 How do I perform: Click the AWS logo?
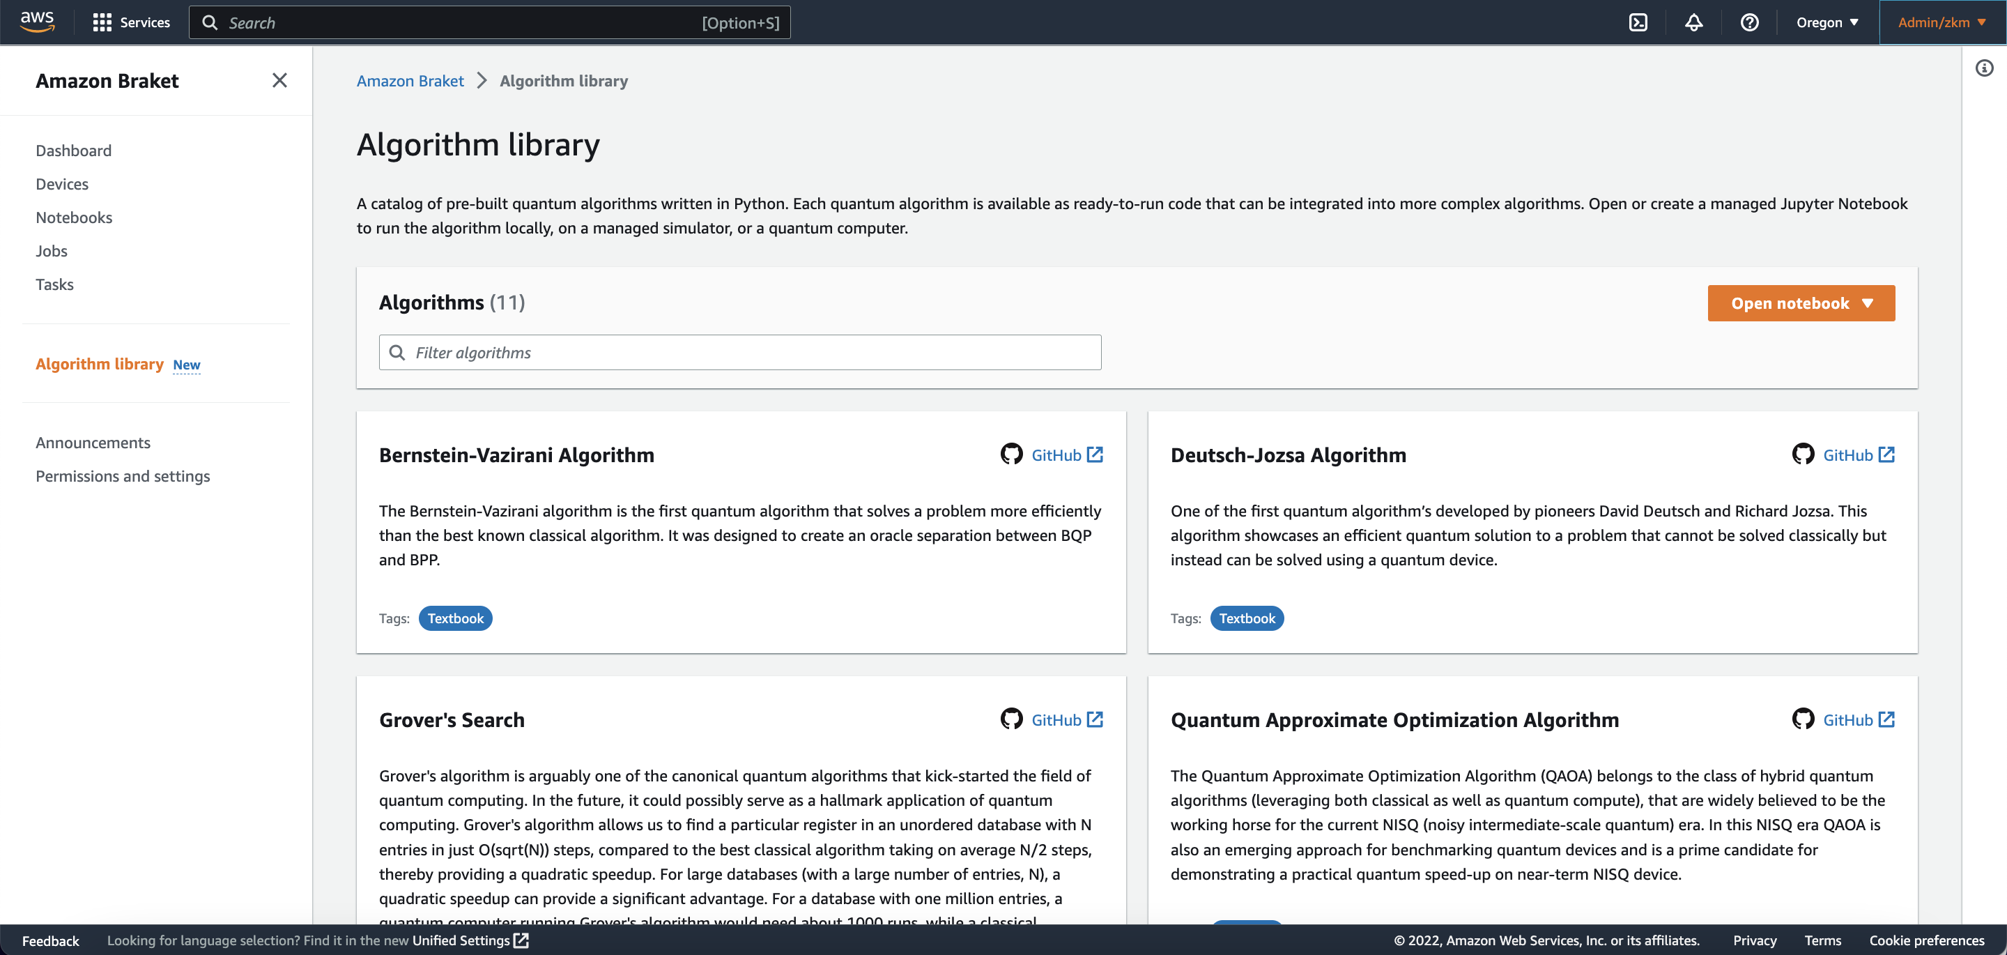38,22
